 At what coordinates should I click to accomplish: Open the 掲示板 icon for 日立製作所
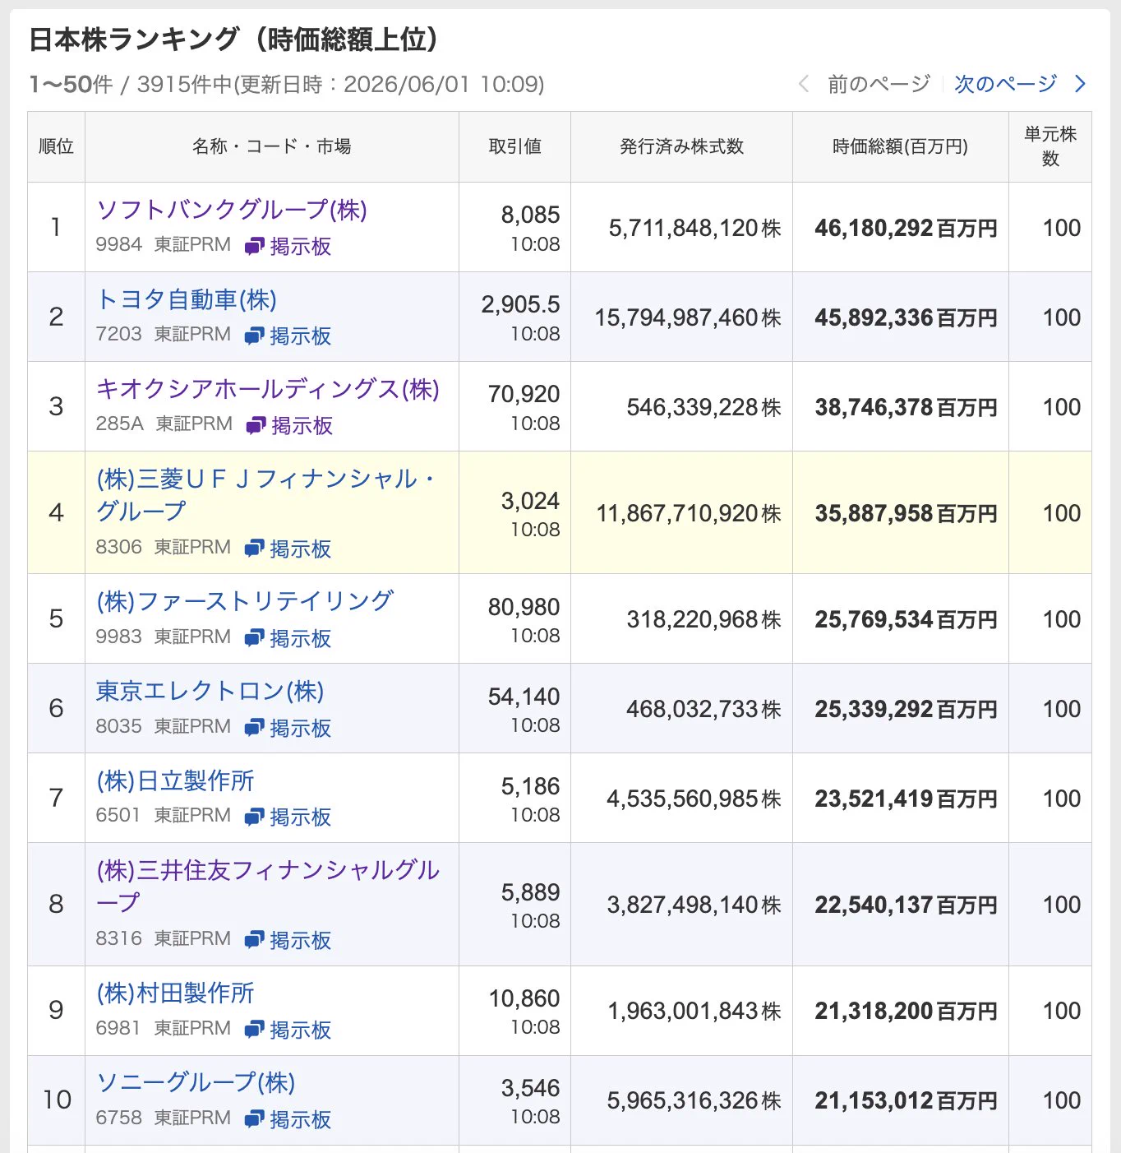pos(255,817)
